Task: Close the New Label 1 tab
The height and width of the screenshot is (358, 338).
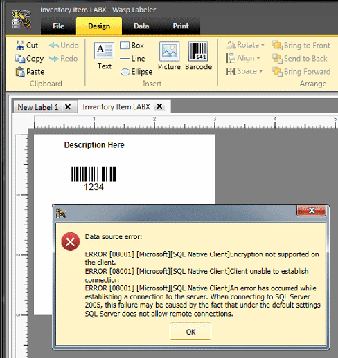Action: 68,107
